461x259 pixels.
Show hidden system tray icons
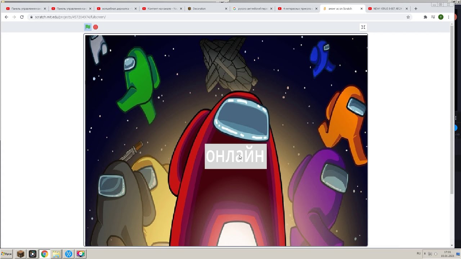click(x=425, y=254)
